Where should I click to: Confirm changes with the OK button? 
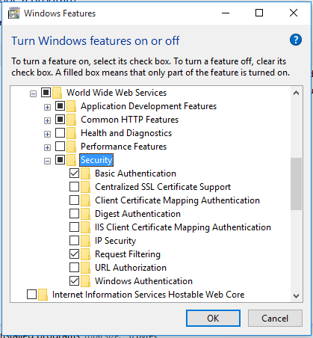pyautogui.click(x=213, y=319)
